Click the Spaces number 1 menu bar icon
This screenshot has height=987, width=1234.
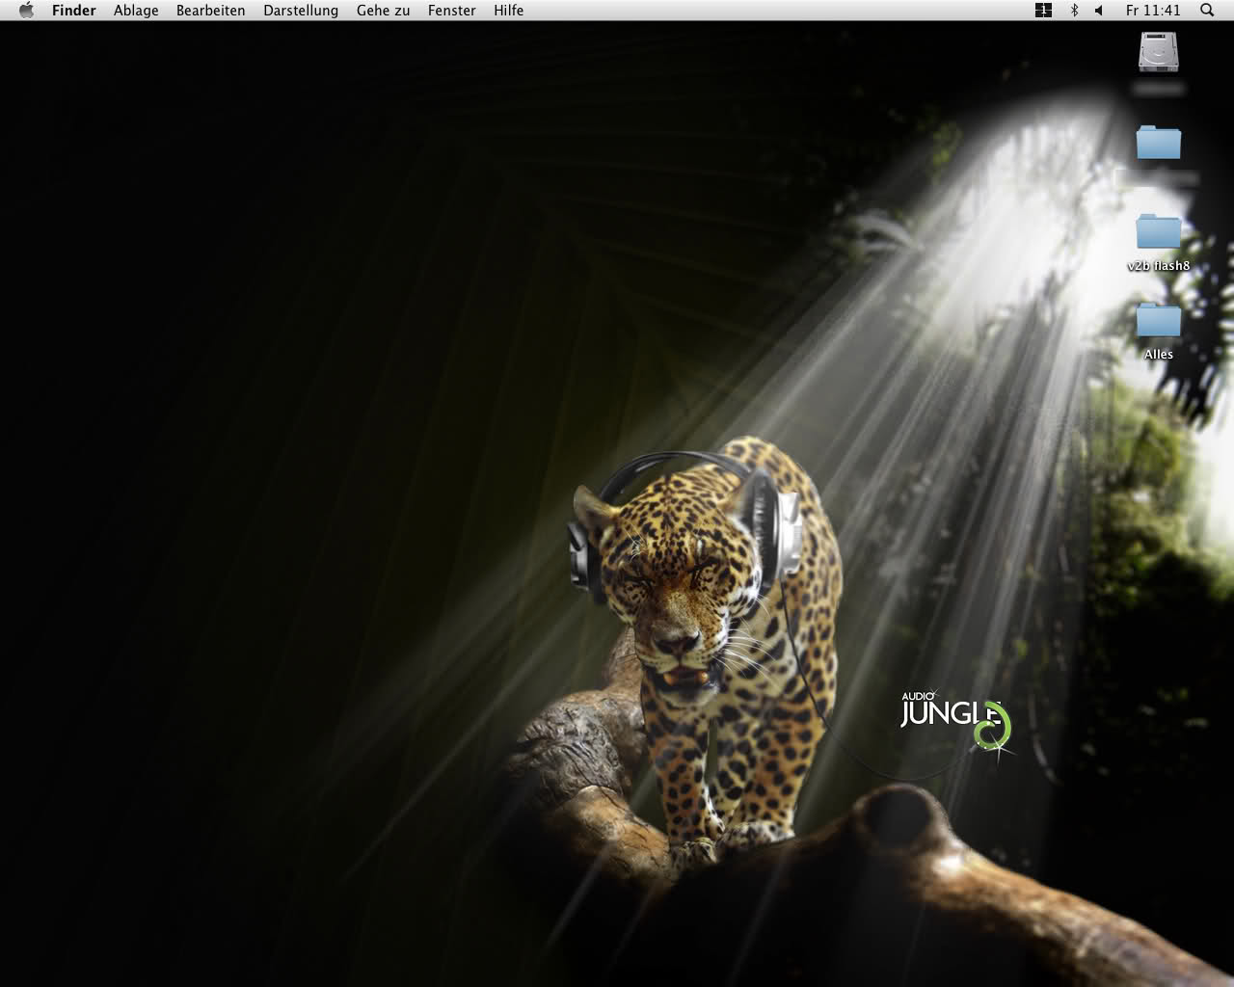[x=1043, y=11]
